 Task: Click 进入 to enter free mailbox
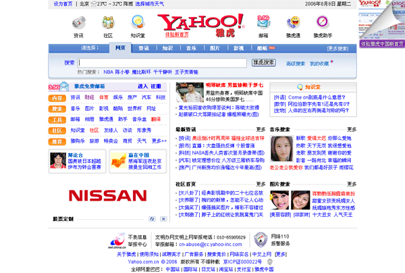(x=142, y=86)
